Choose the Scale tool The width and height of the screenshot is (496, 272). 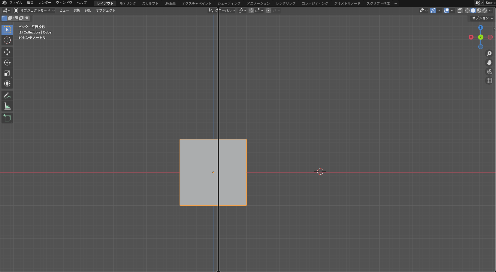coord(7,73)
